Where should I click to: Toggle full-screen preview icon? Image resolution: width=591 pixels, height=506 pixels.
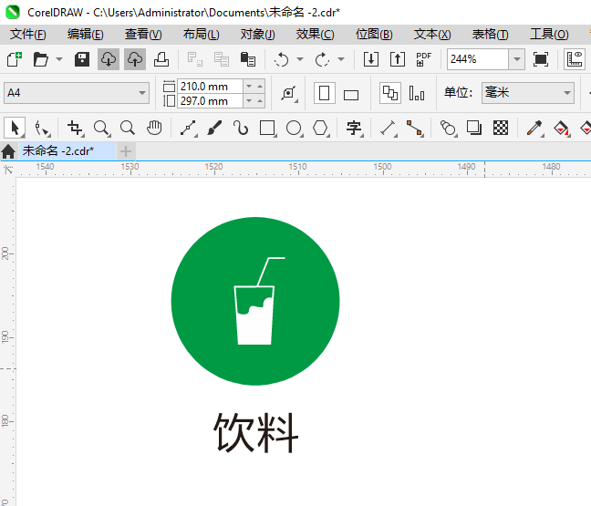[x=541, y=59]
